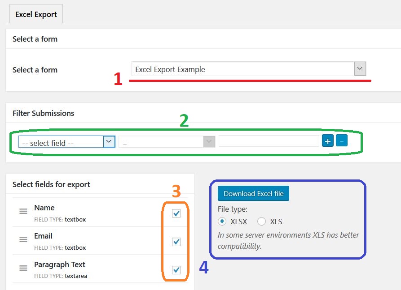Click the minus icon to remove filter
This screenshot has height=290, width=401.
tap(341, 141)
